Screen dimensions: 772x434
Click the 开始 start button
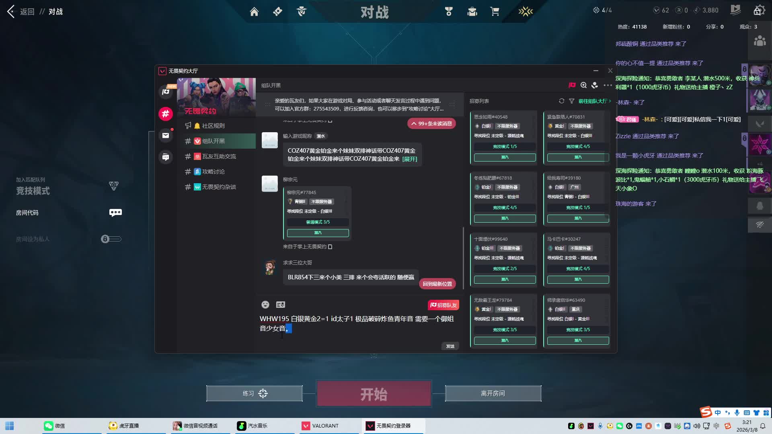click(374, 394)
